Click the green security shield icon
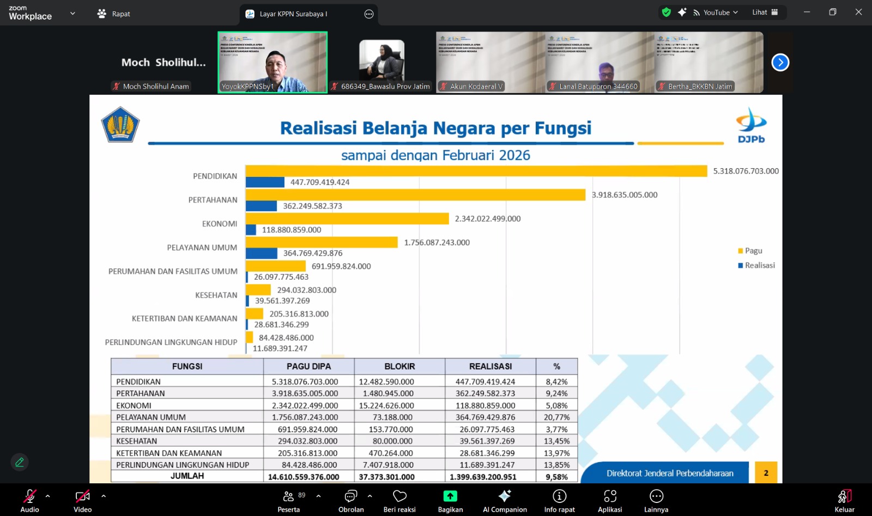872x516 pixels. coord(666,13)
